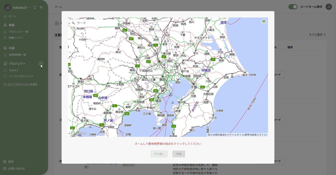Screen dimensions: 336x175
Task: Open プロジェクト一覧 in sidebar
Action: tap(19, 32)
